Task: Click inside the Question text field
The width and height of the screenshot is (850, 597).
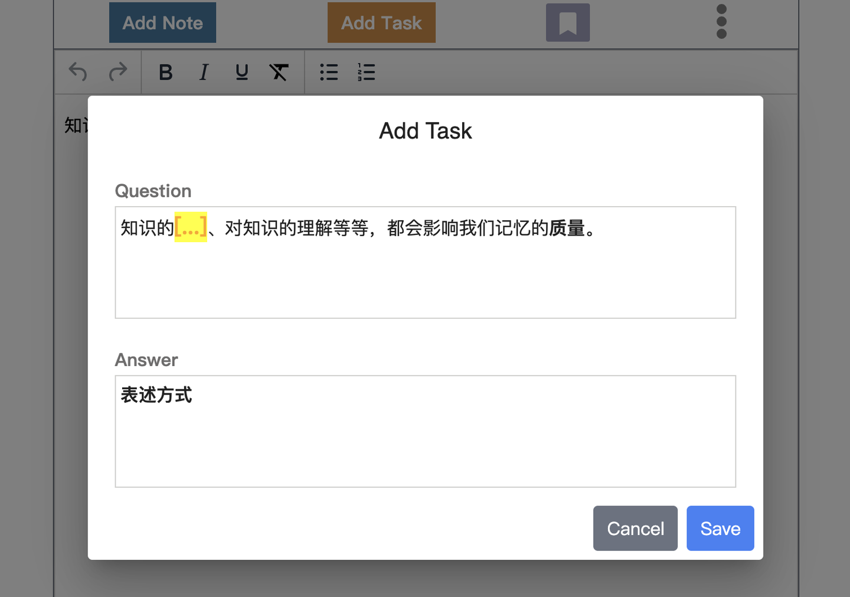Action: [x=425, y=278]
